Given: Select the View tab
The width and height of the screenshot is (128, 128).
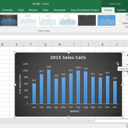Looking at the screenshot, I should [x=45, y=10].
